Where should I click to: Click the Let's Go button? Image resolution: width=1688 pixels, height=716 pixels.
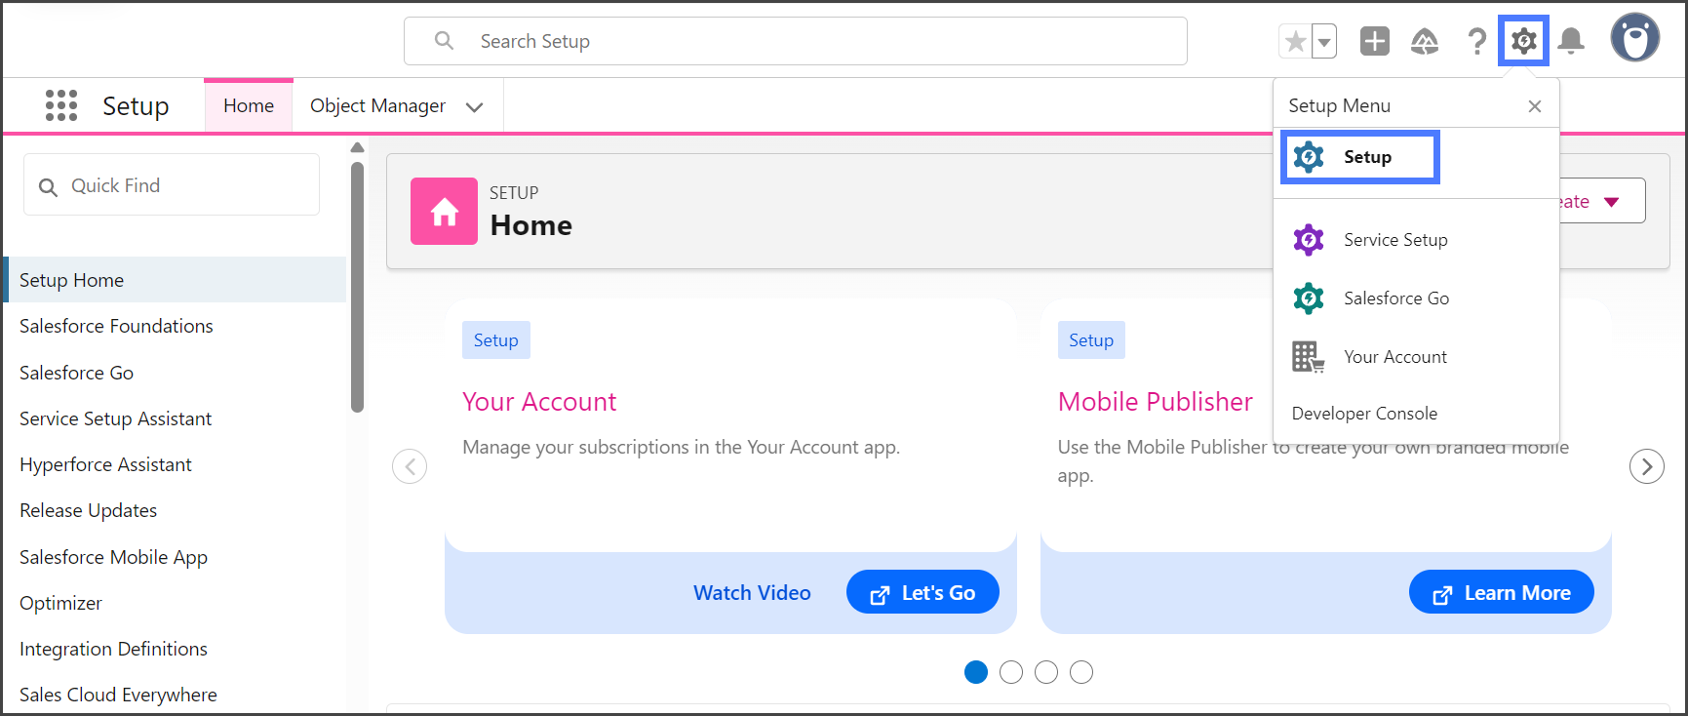coord(923,593)
